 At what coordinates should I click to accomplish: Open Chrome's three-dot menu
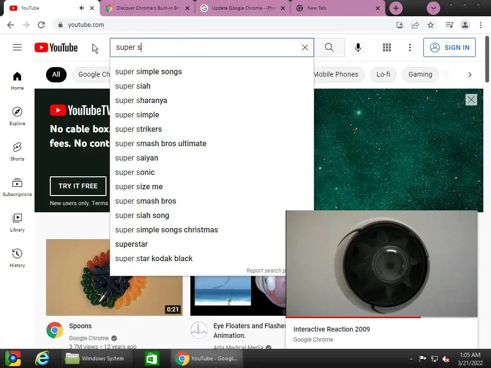click(x=480, y=25)
